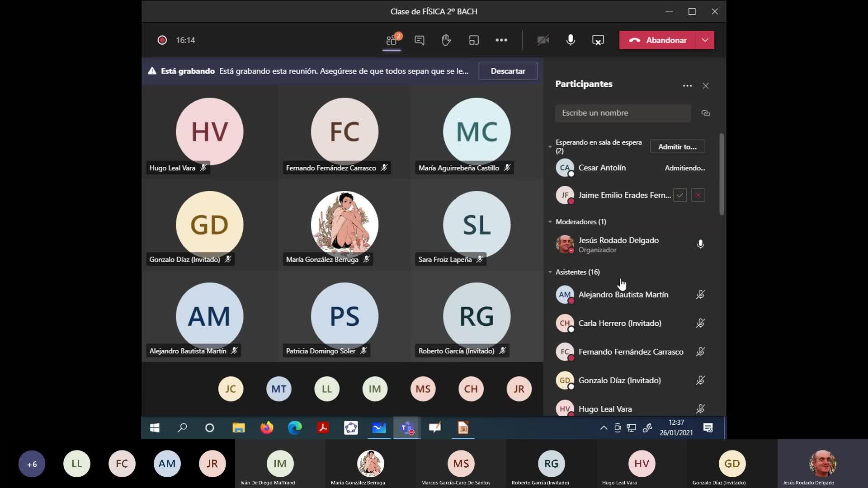Toggle the show participants panel button

pos(392,40)
